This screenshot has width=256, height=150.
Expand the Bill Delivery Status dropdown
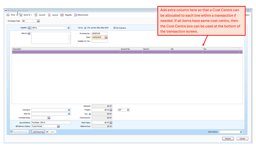58,126
